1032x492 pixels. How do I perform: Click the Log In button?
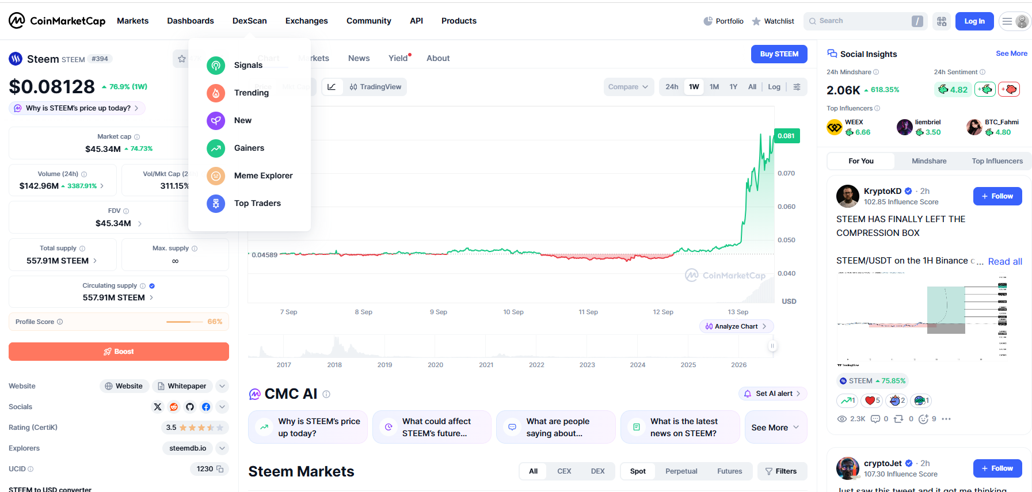[974, 21]
